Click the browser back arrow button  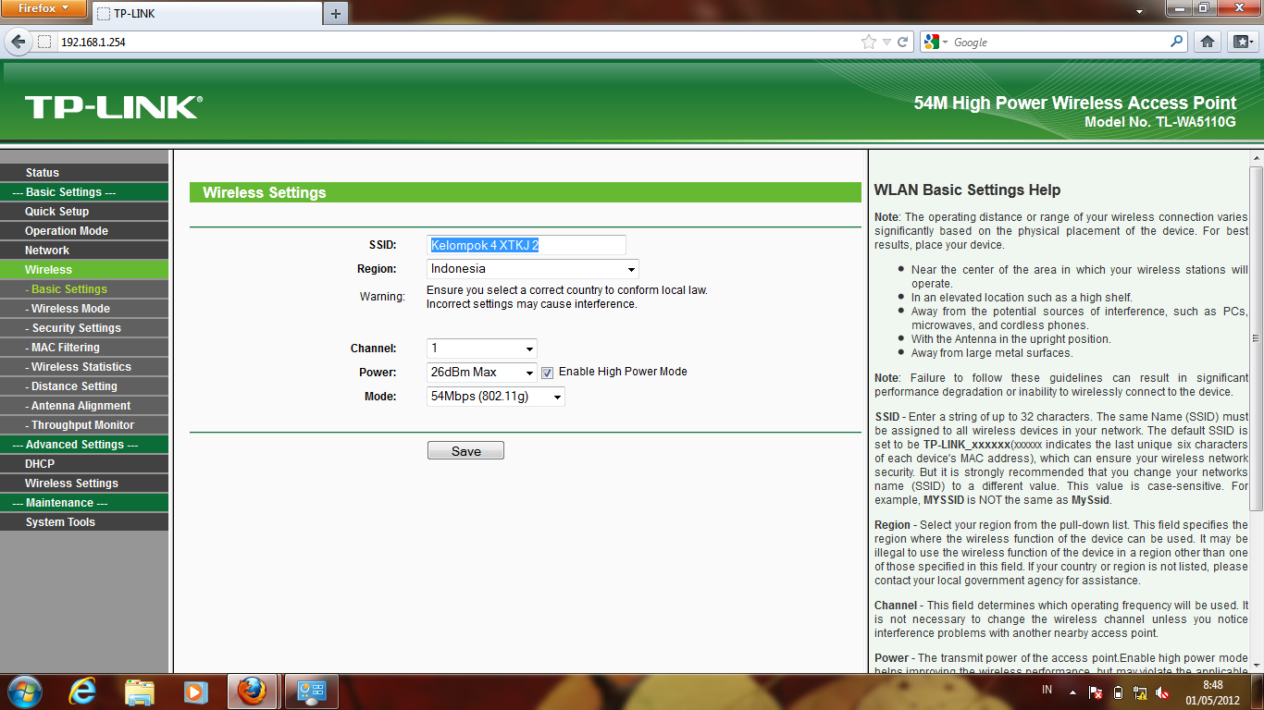click(18, 42)
